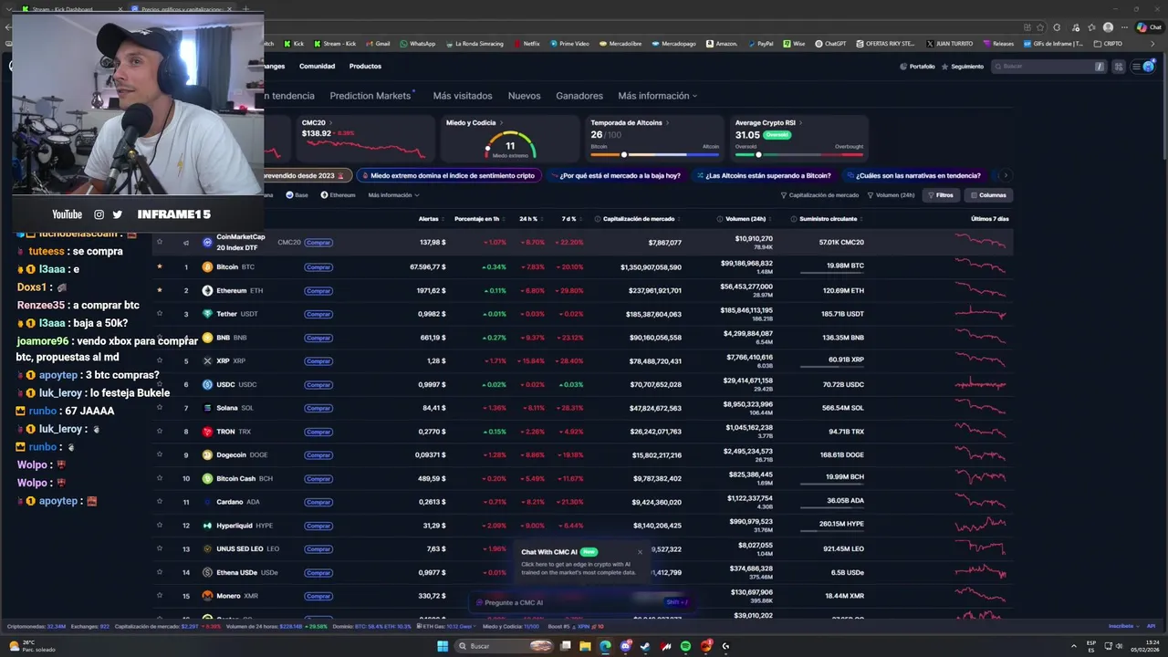Switch to the Más visitados tab
The width and height of the screenshot is (1168, 657).
[463, 96]
